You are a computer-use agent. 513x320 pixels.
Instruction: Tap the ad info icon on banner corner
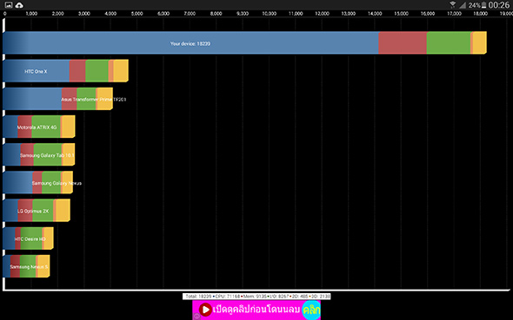(x=197, y=316)
